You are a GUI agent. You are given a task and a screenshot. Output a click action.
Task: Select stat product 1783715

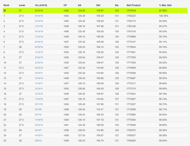pyautogui.click(x=131, y=21)
